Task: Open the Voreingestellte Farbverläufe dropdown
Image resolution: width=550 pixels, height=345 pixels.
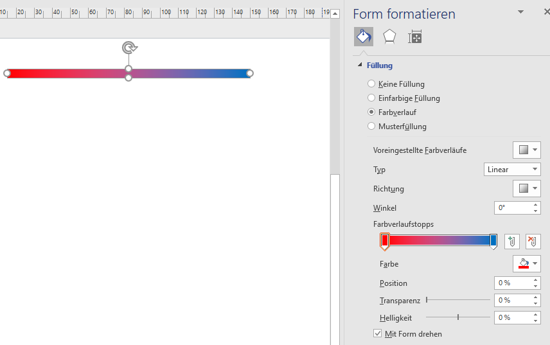Action: 526,150
